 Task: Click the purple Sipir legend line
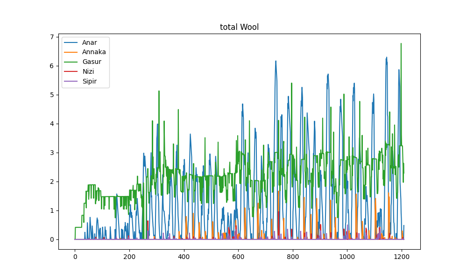[x=71, y=81]
